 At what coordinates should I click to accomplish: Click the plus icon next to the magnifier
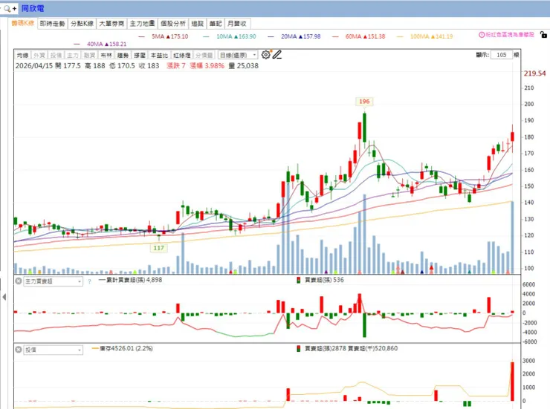(x=14, y=9)
